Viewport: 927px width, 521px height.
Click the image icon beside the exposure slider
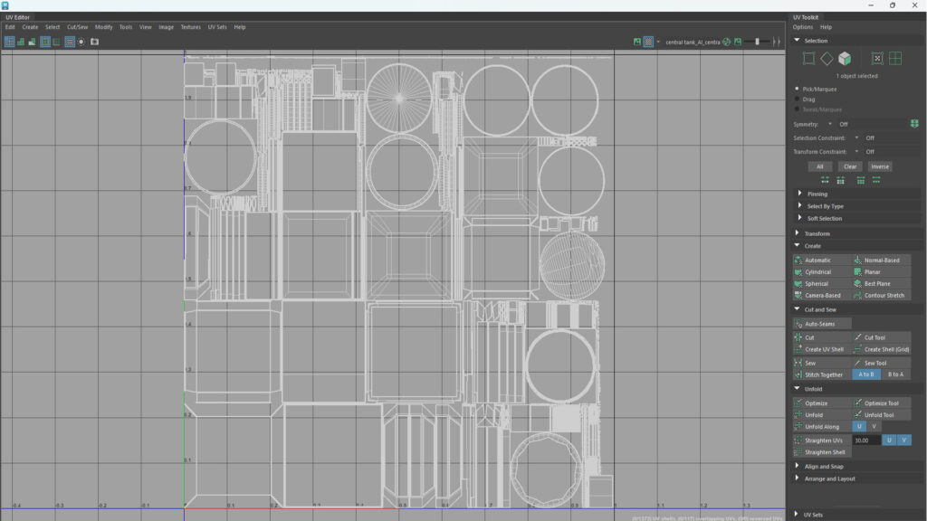[x=738, y=42]
